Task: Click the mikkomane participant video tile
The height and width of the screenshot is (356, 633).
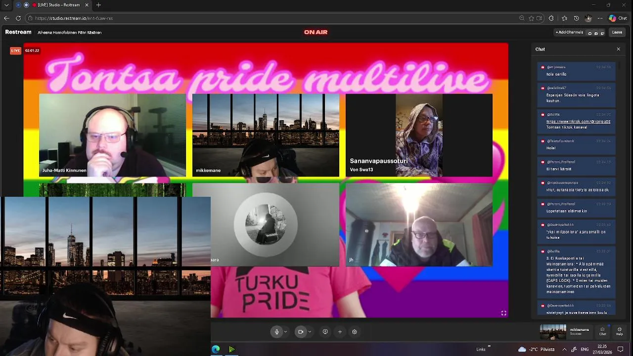Action: 266,135
